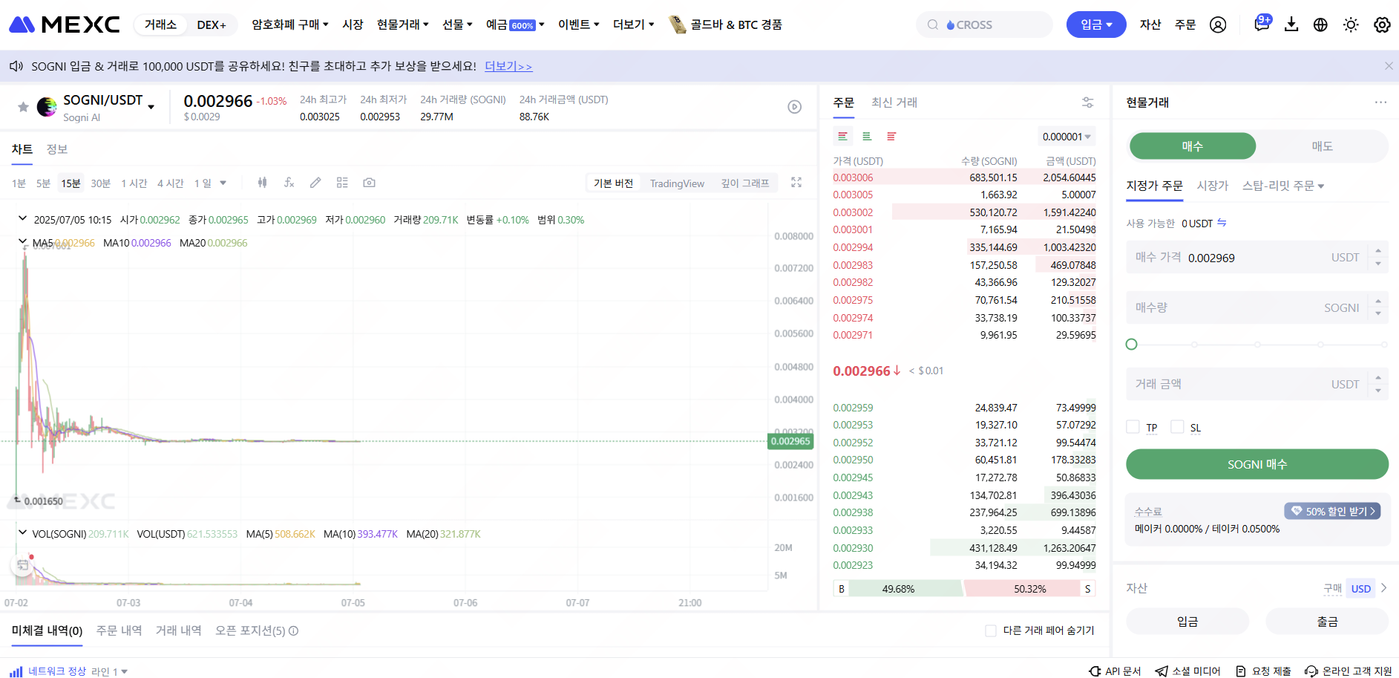Open the candlestick chart style icon
The height and width of the screenshot is (678, 1399).
click(262, 183)
